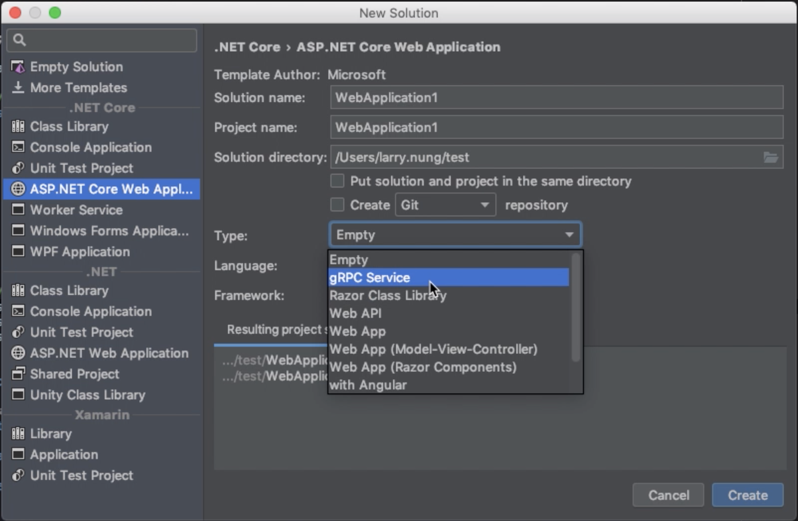798x521 pixels.
Task: Click the Create button
Action: (748, 495)
